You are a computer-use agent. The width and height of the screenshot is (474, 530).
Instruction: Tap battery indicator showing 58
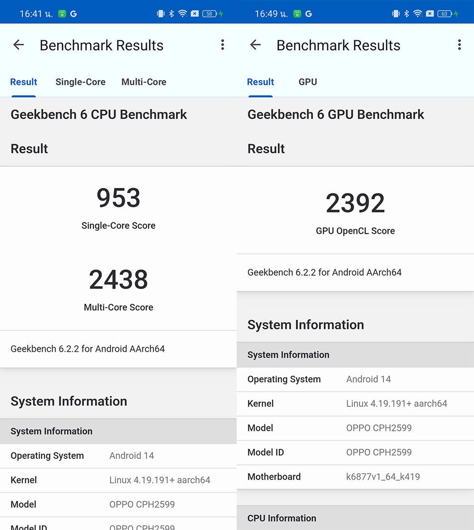pyautogui.click(x=210, y=14)
